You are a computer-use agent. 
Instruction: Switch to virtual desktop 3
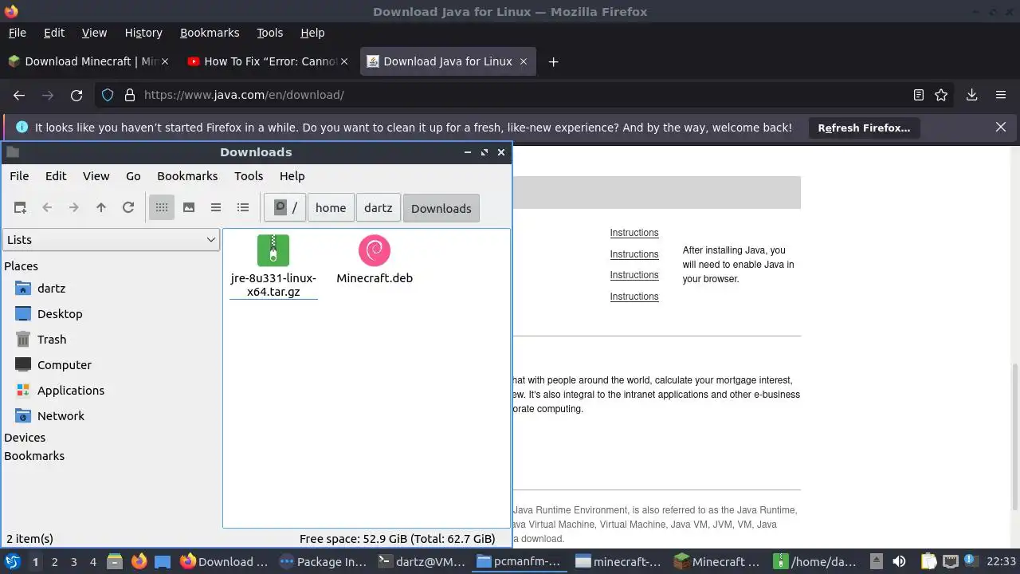pos(73,561)
